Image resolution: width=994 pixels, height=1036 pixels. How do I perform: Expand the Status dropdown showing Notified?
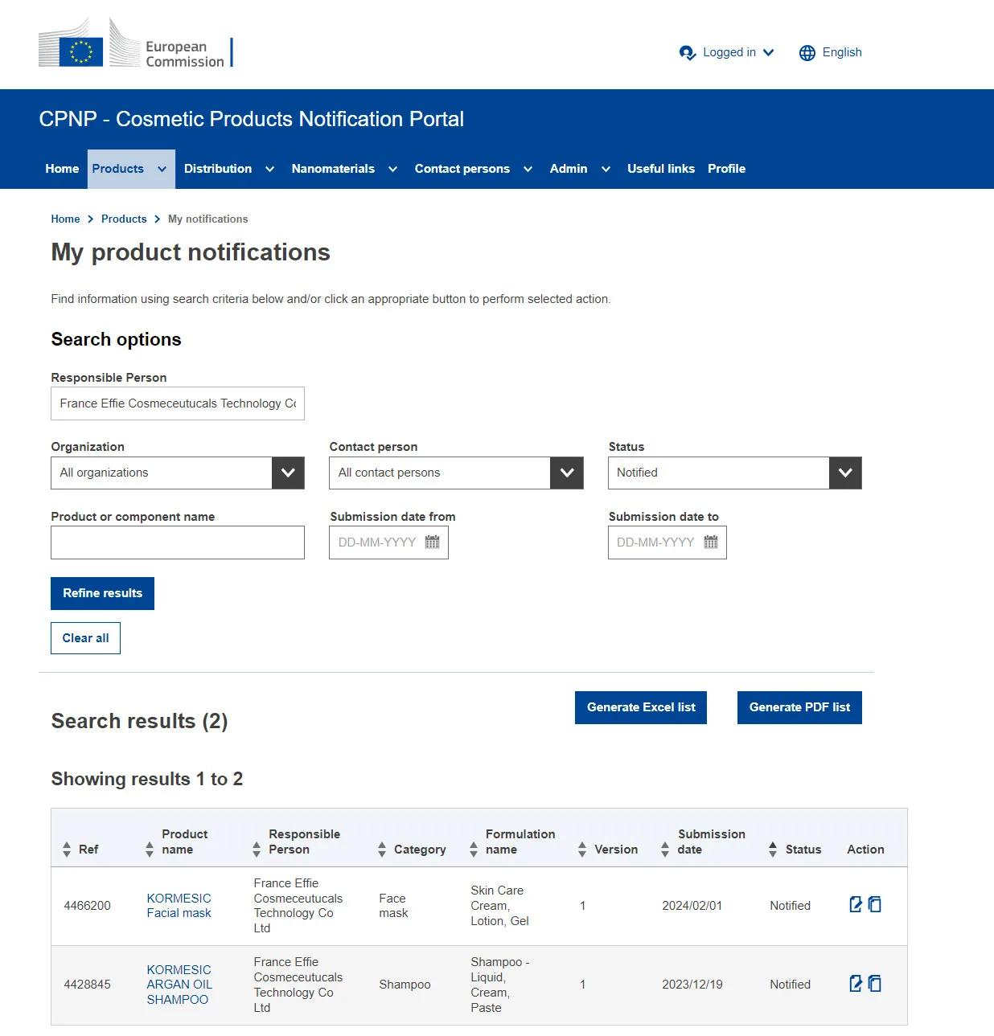pyautogui.click(x=844, y=473)
